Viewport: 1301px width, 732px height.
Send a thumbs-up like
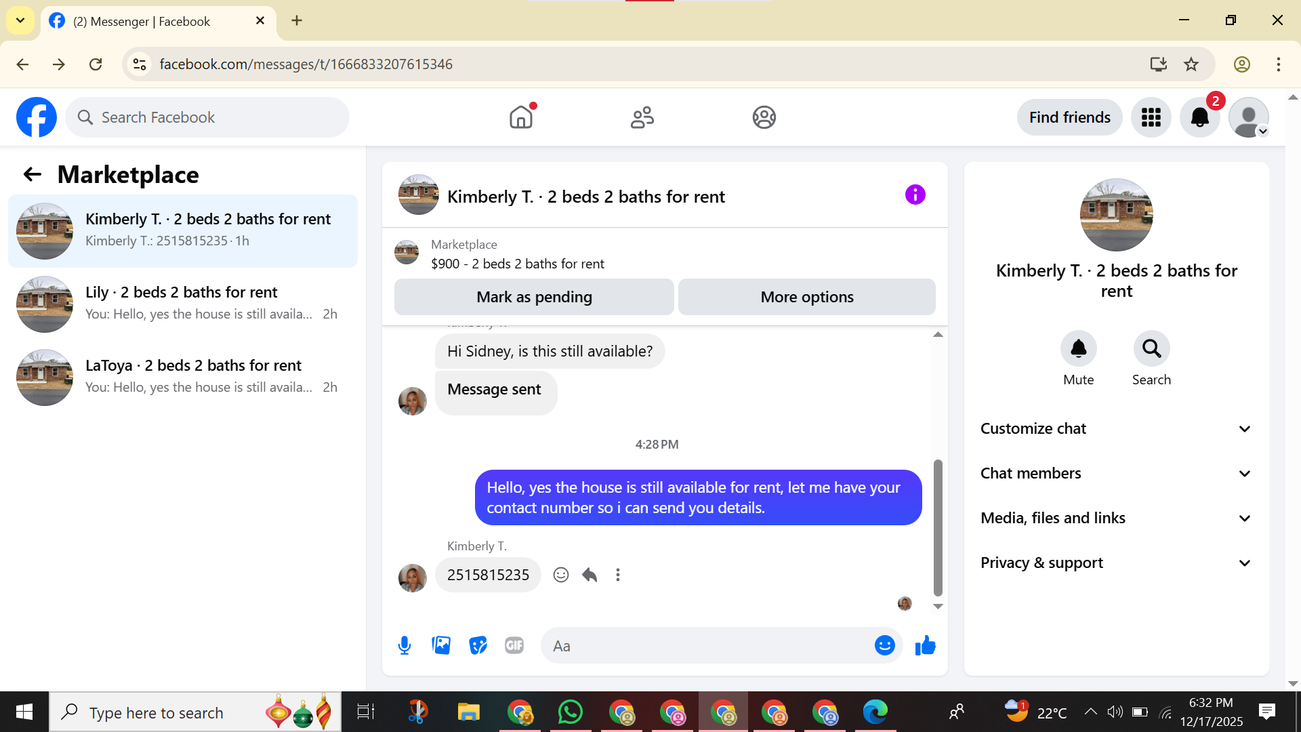tap(925, 645)
